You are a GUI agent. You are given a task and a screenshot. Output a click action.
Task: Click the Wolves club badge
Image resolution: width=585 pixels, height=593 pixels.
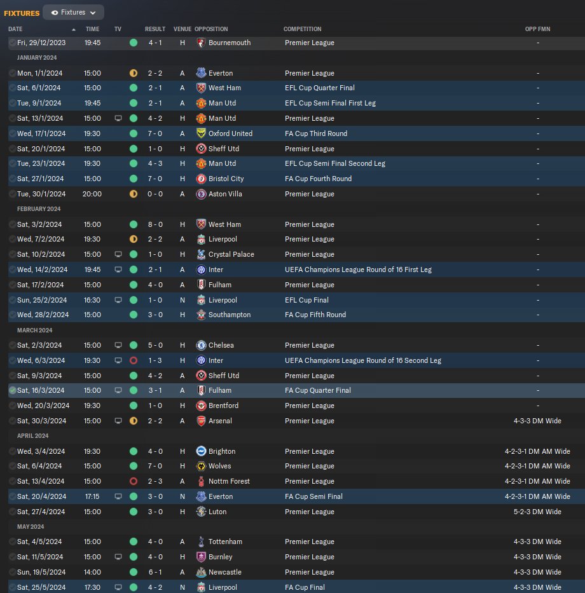click(201, 466)
